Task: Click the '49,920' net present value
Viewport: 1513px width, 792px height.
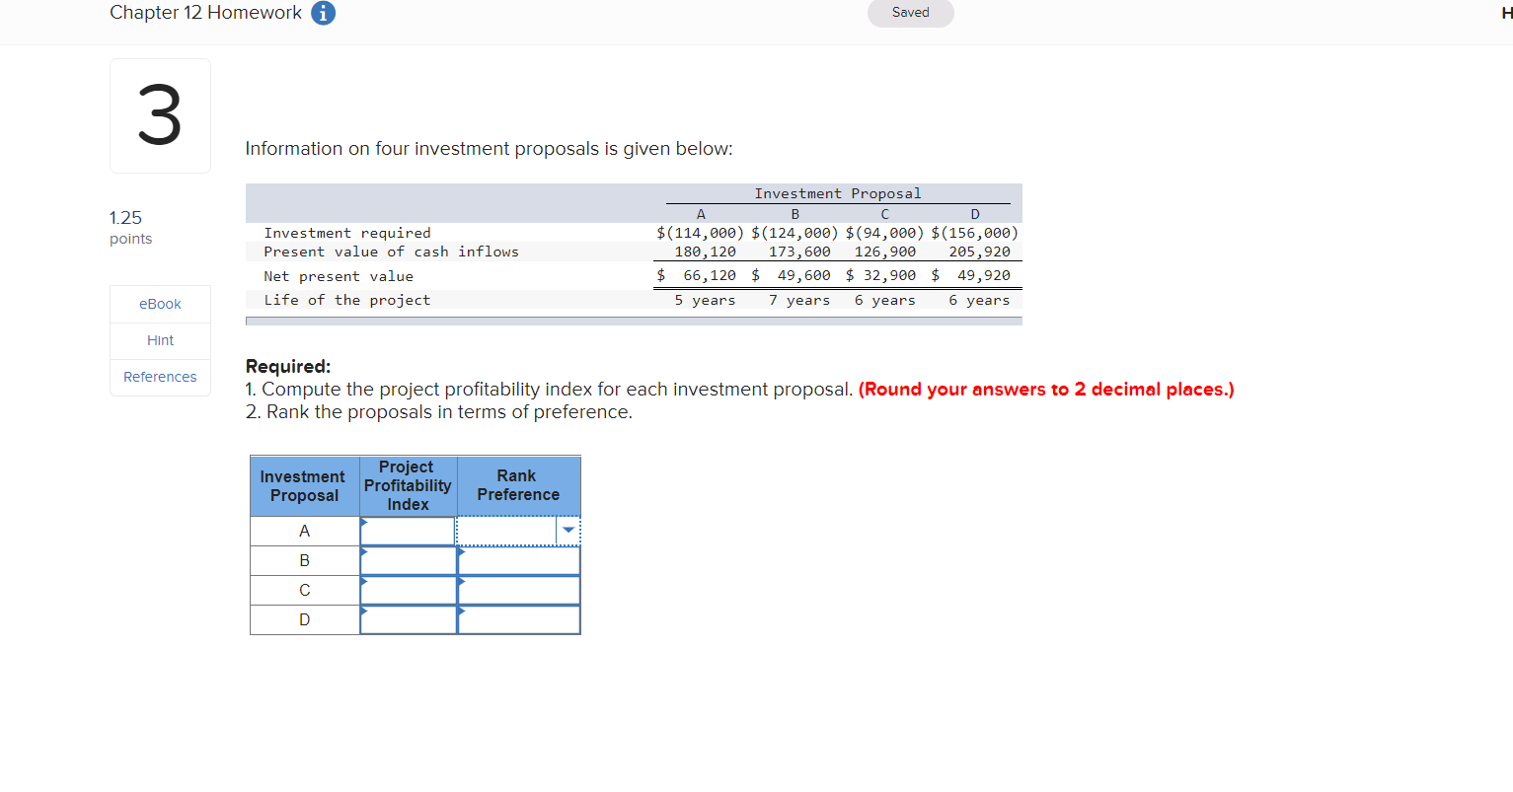Action: pos(983,275)
